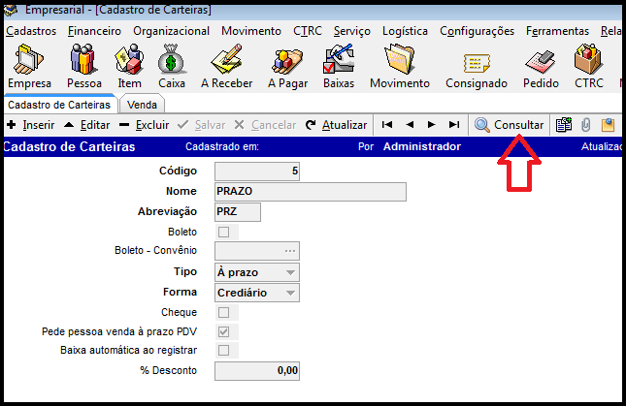The height and width of the screenshot is (406, 626).
Task: Enable the Boleto checkbox
Action: coord(224,233)
